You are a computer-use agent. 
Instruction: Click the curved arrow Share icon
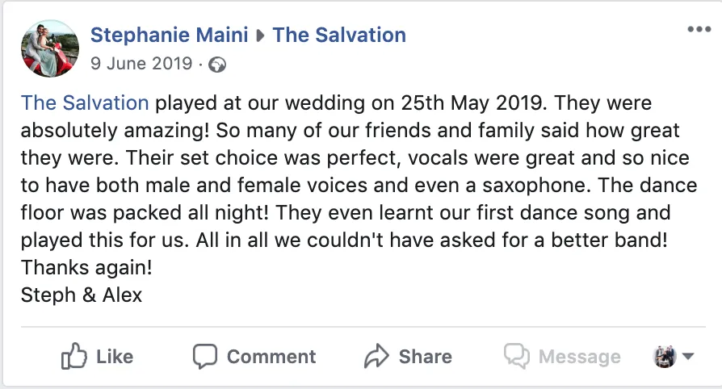376,356
